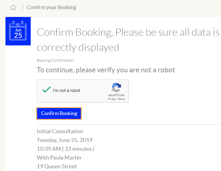Open the reCAPTCHA Privacy link
Viewport: 221px width, 171px height.
[x=112, y=99]
